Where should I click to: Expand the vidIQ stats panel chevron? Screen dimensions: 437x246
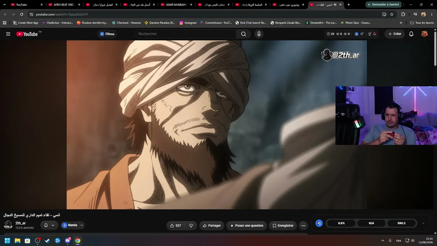[423, 223]
